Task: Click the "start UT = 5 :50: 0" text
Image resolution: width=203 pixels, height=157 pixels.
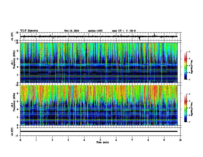Action: pos(124,31)
